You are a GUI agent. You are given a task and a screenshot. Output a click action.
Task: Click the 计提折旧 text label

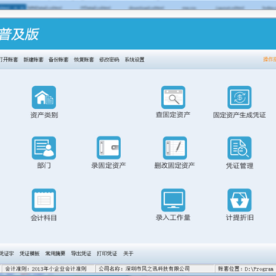click(x=240, y=218)
